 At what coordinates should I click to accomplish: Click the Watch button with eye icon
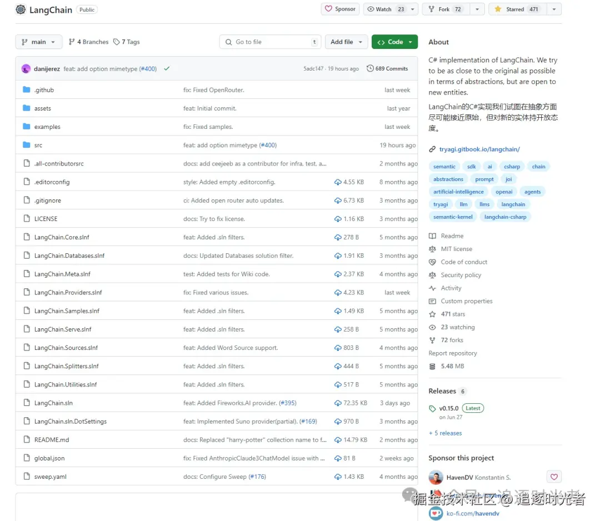[x=384, y=9]
